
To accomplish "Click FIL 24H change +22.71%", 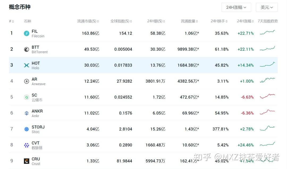I will click(246, 33).
